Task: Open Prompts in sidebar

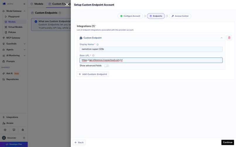Action: coord(11,61)
